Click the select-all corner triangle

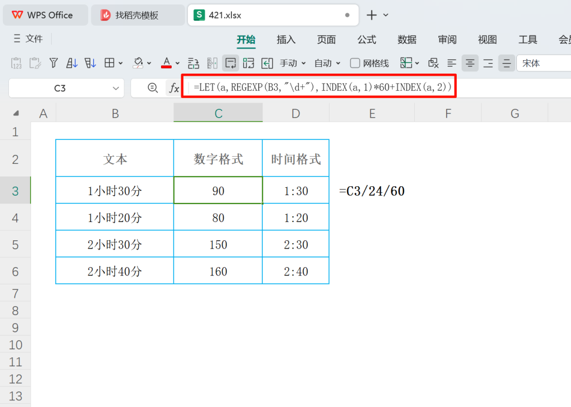coord(16,113)
